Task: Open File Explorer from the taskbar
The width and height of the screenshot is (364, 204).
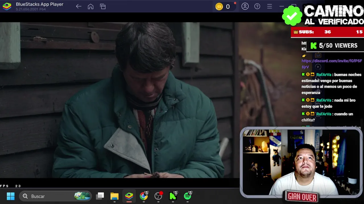Action: tap(114, 196)
